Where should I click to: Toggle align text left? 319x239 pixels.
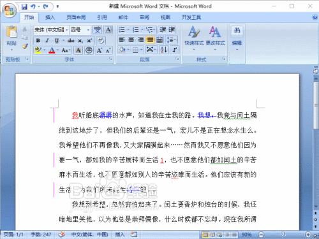click(122, 40)
